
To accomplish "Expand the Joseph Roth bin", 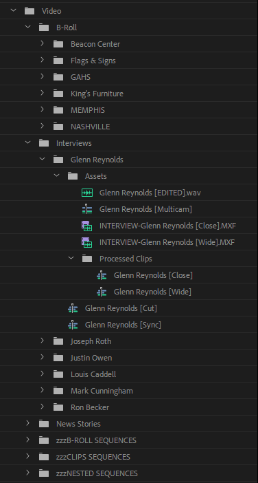I will (42, 341).
